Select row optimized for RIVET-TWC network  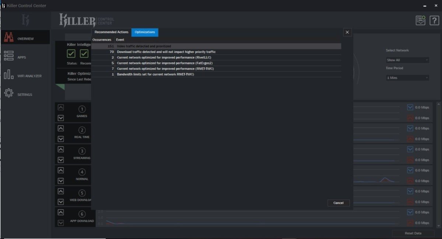[x=216, y=68]
